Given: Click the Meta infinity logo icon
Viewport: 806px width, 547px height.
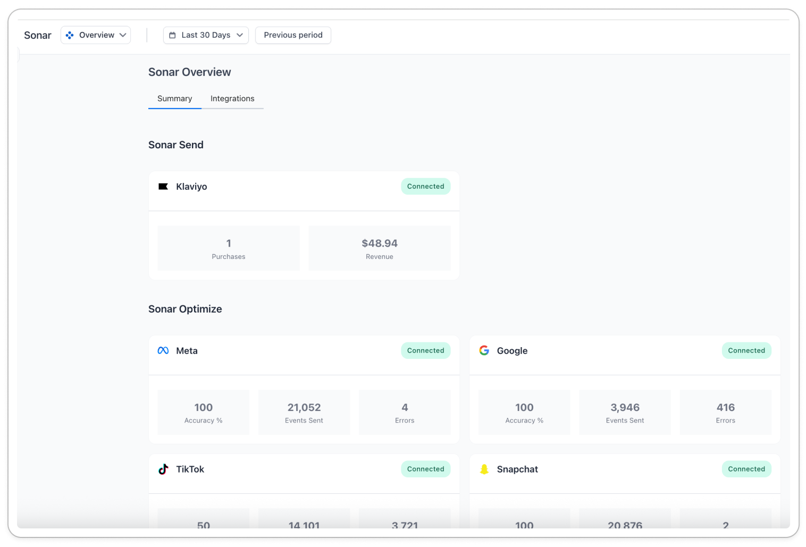Looking at the screenshot, I should (x=163, y=351).
